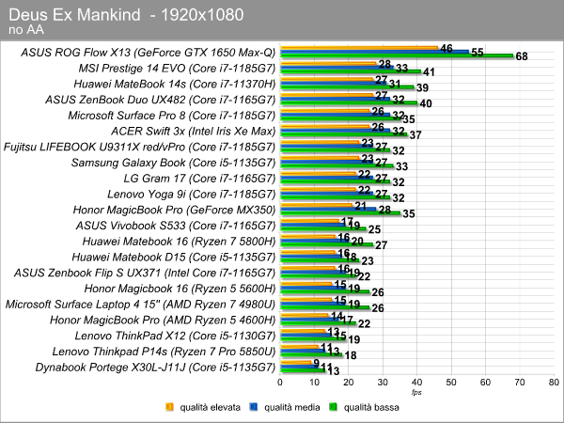Click the value 25 on ASUS Vivobook S533
Image resolution: width=564 pixels, height=423 pixels.
coord(374,229)
